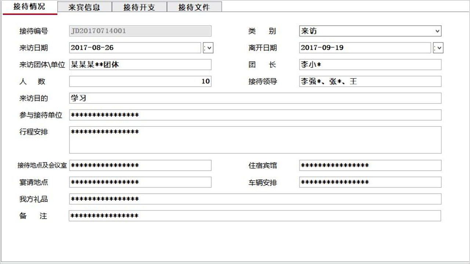Click the 接待地点及会议室 input field
The image size is (470, 264).
140,165
